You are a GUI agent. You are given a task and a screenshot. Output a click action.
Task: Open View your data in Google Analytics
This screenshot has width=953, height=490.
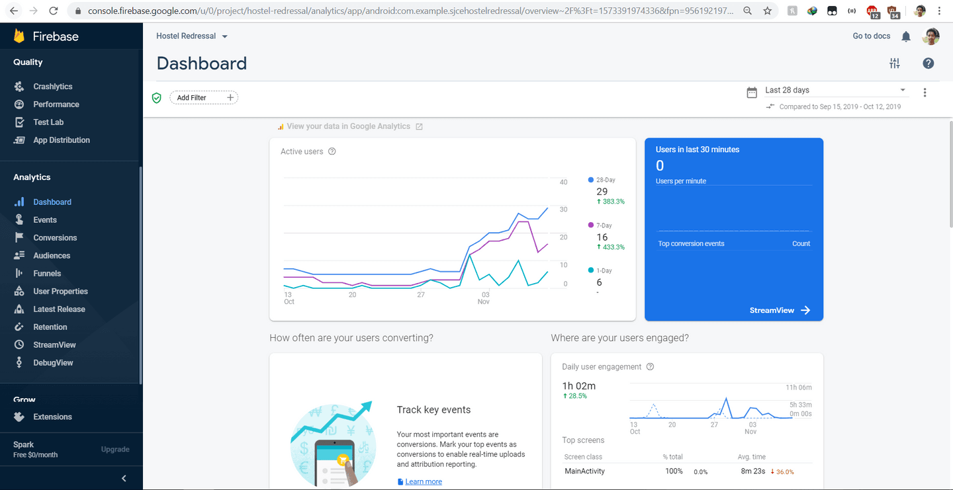click(x=349, y=126)
